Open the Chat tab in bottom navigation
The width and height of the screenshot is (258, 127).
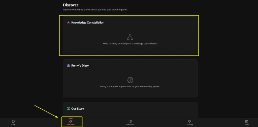click(x=13, y=123)
